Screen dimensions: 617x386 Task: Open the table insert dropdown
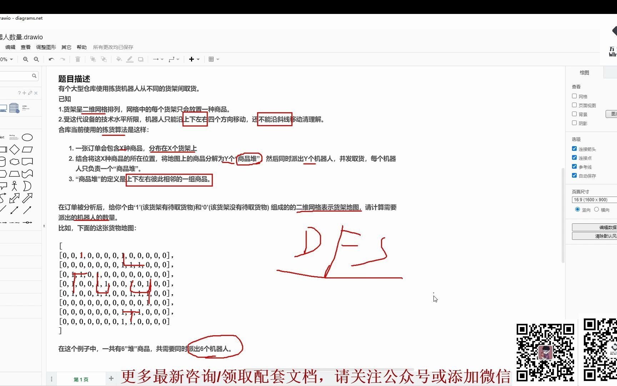coord(214,59)
